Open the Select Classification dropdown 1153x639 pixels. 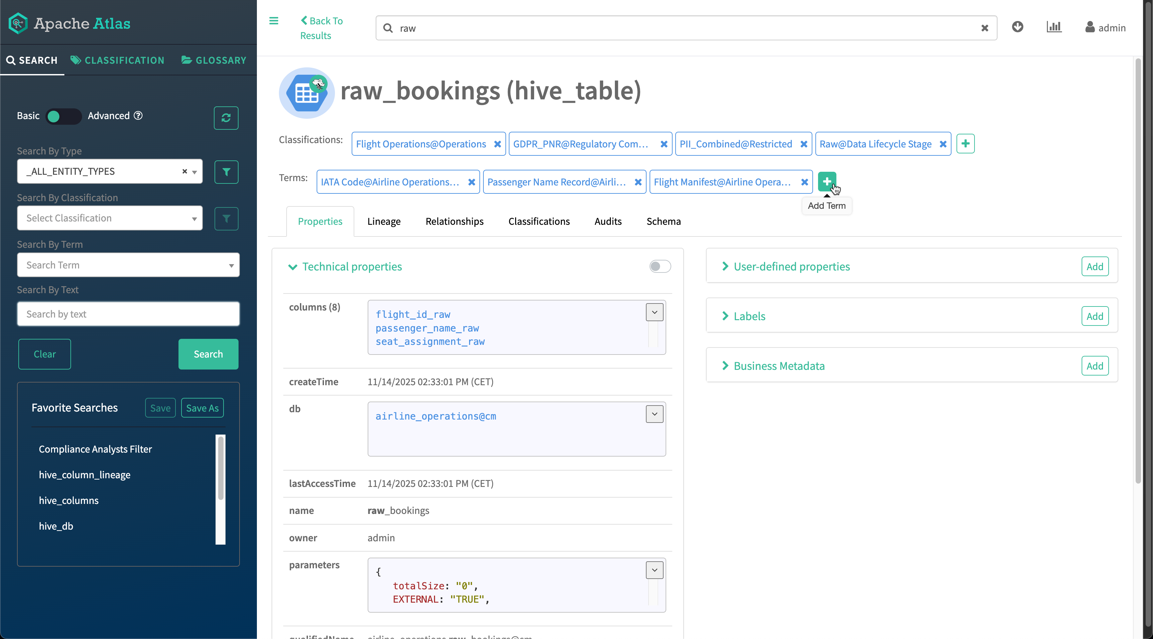(110, 218)
